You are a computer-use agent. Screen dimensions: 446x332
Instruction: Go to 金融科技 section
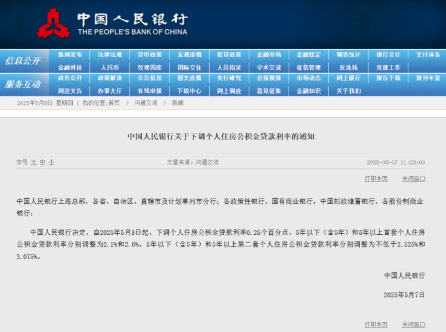click(x=70, y=67)
